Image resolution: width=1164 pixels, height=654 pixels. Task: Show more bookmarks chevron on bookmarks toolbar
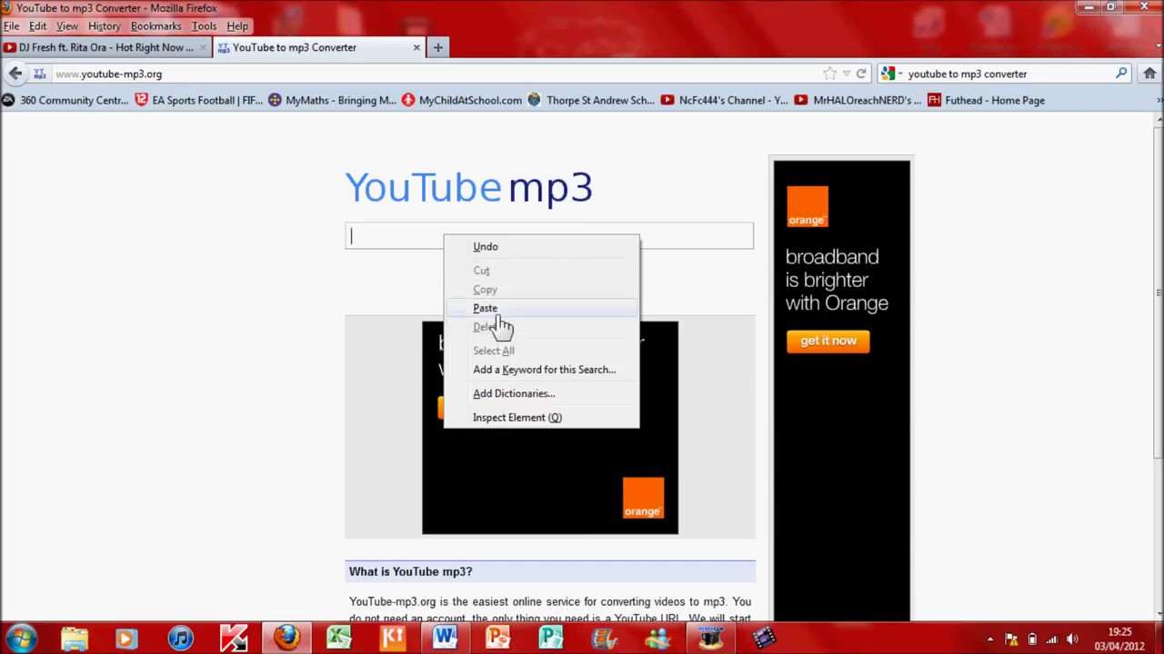1158,100
